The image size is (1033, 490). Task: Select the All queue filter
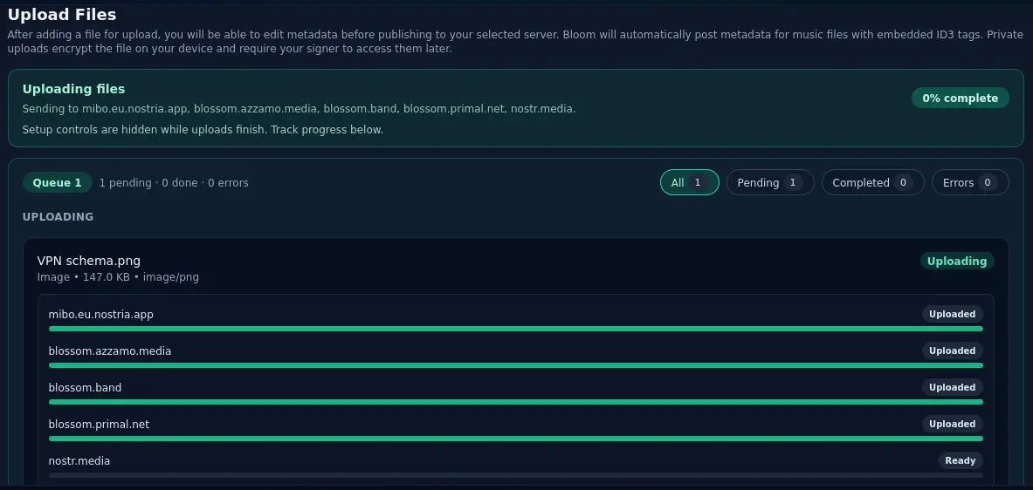pyautogui.click(x=689, y=182)
